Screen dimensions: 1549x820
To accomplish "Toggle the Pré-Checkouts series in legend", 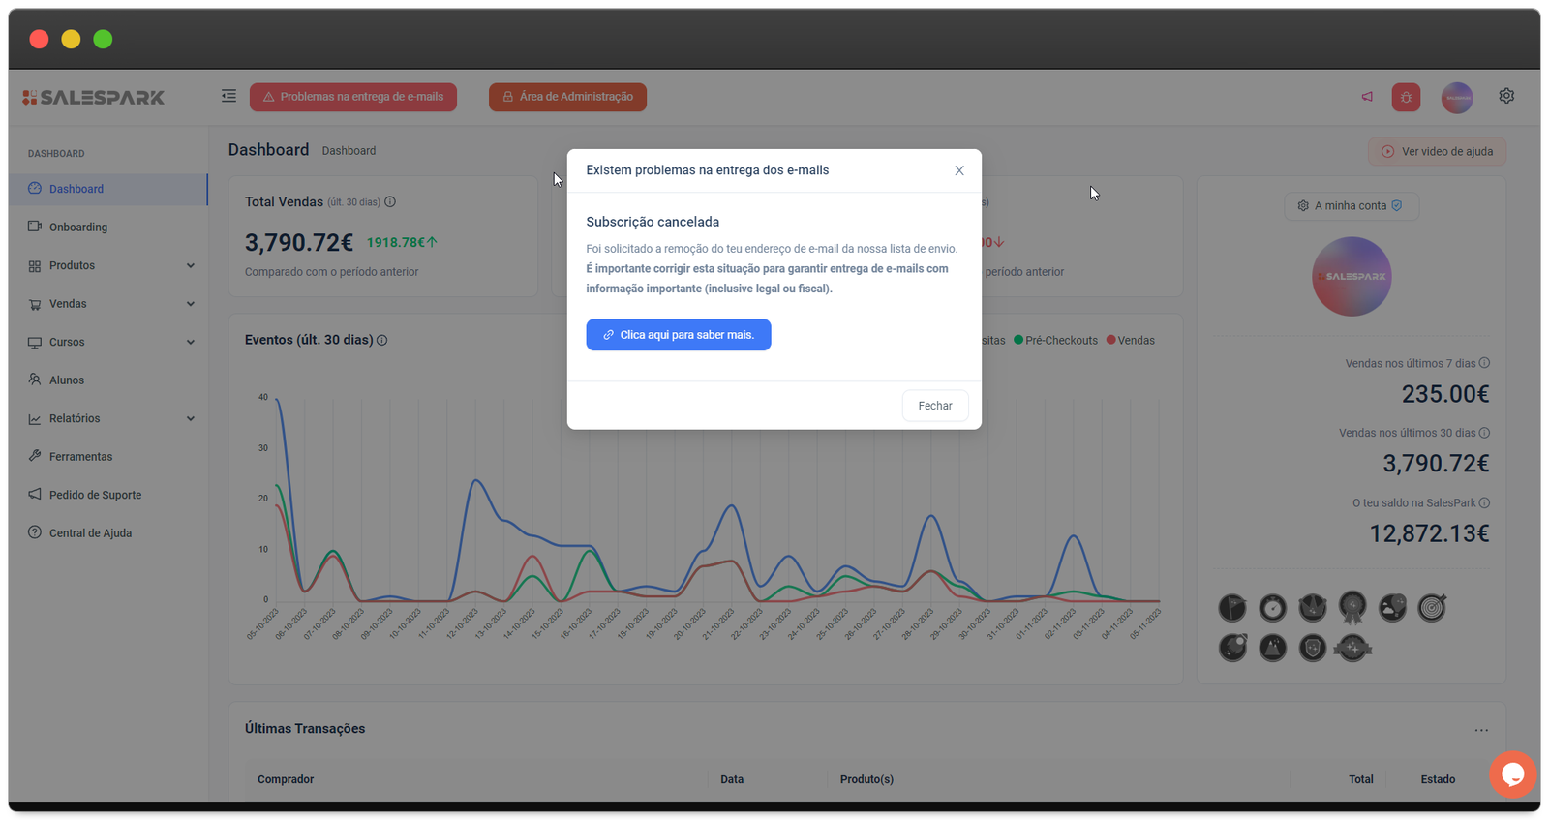I will pyautogui.click(x=1055, y=341).
